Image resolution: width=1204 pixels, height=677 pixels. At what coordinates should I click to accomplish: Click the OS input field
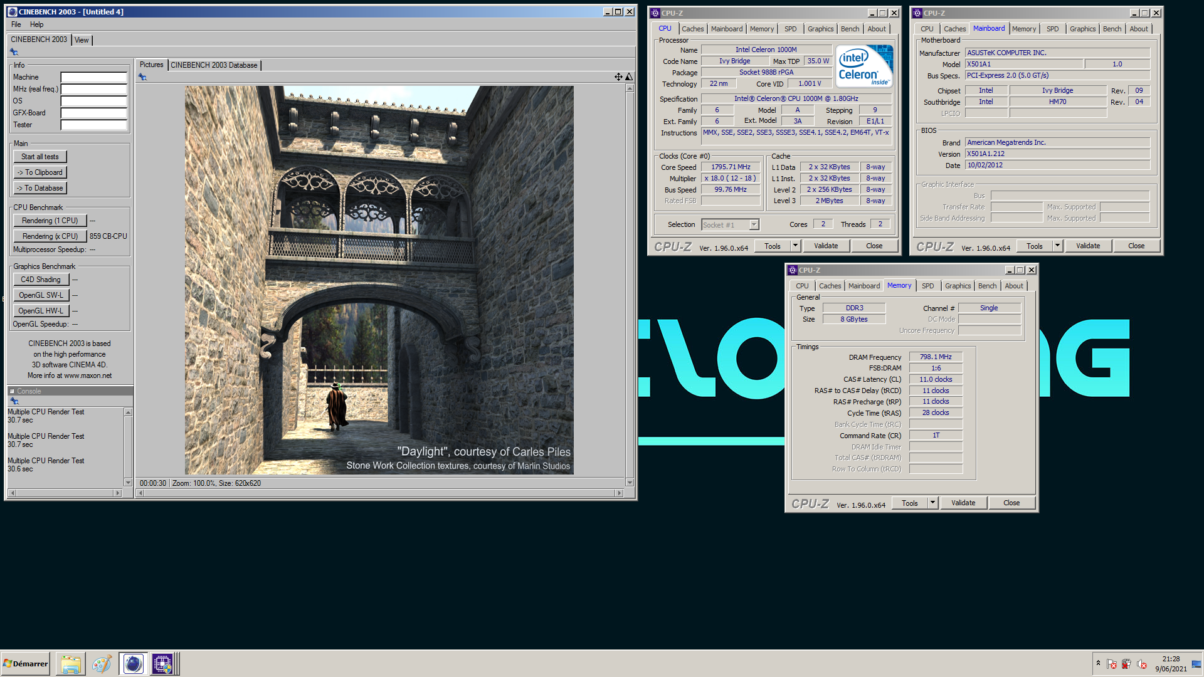[x=94, y=101]
